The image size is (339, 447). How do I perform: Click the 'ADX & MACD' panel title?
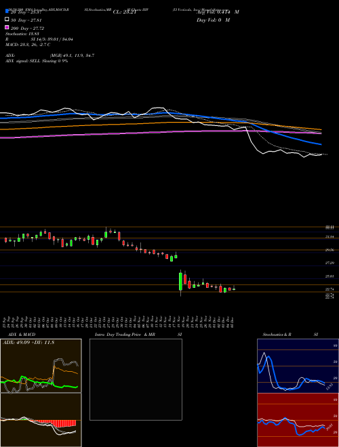point(20,335)
